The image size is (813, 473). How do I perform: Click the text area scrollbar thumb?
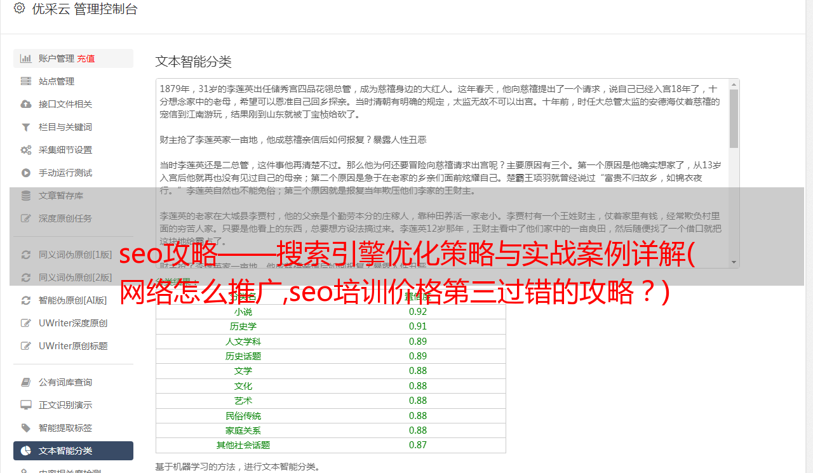[734, 119]
